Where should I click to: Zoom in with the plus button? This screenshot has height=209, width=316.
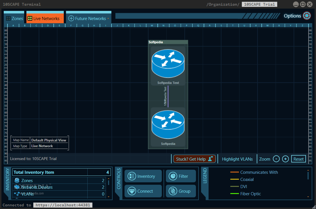tap(285, 159)
